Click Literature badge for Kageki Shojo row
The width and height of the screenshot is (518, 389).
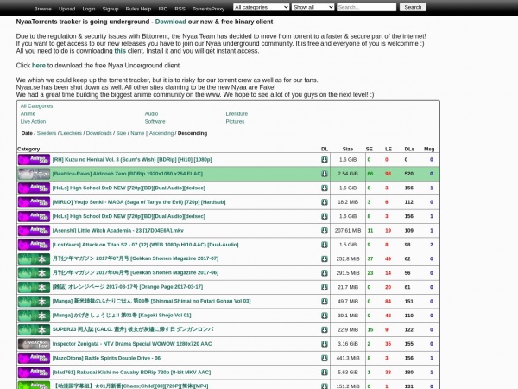(34, 316)
